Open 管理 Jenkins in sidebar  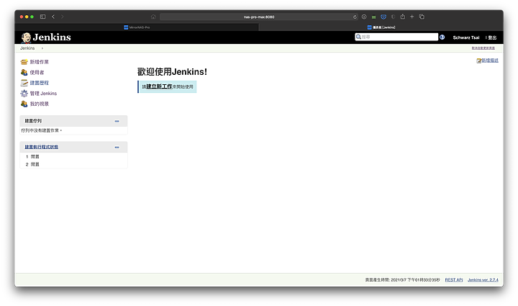click(x=43, y=94)
